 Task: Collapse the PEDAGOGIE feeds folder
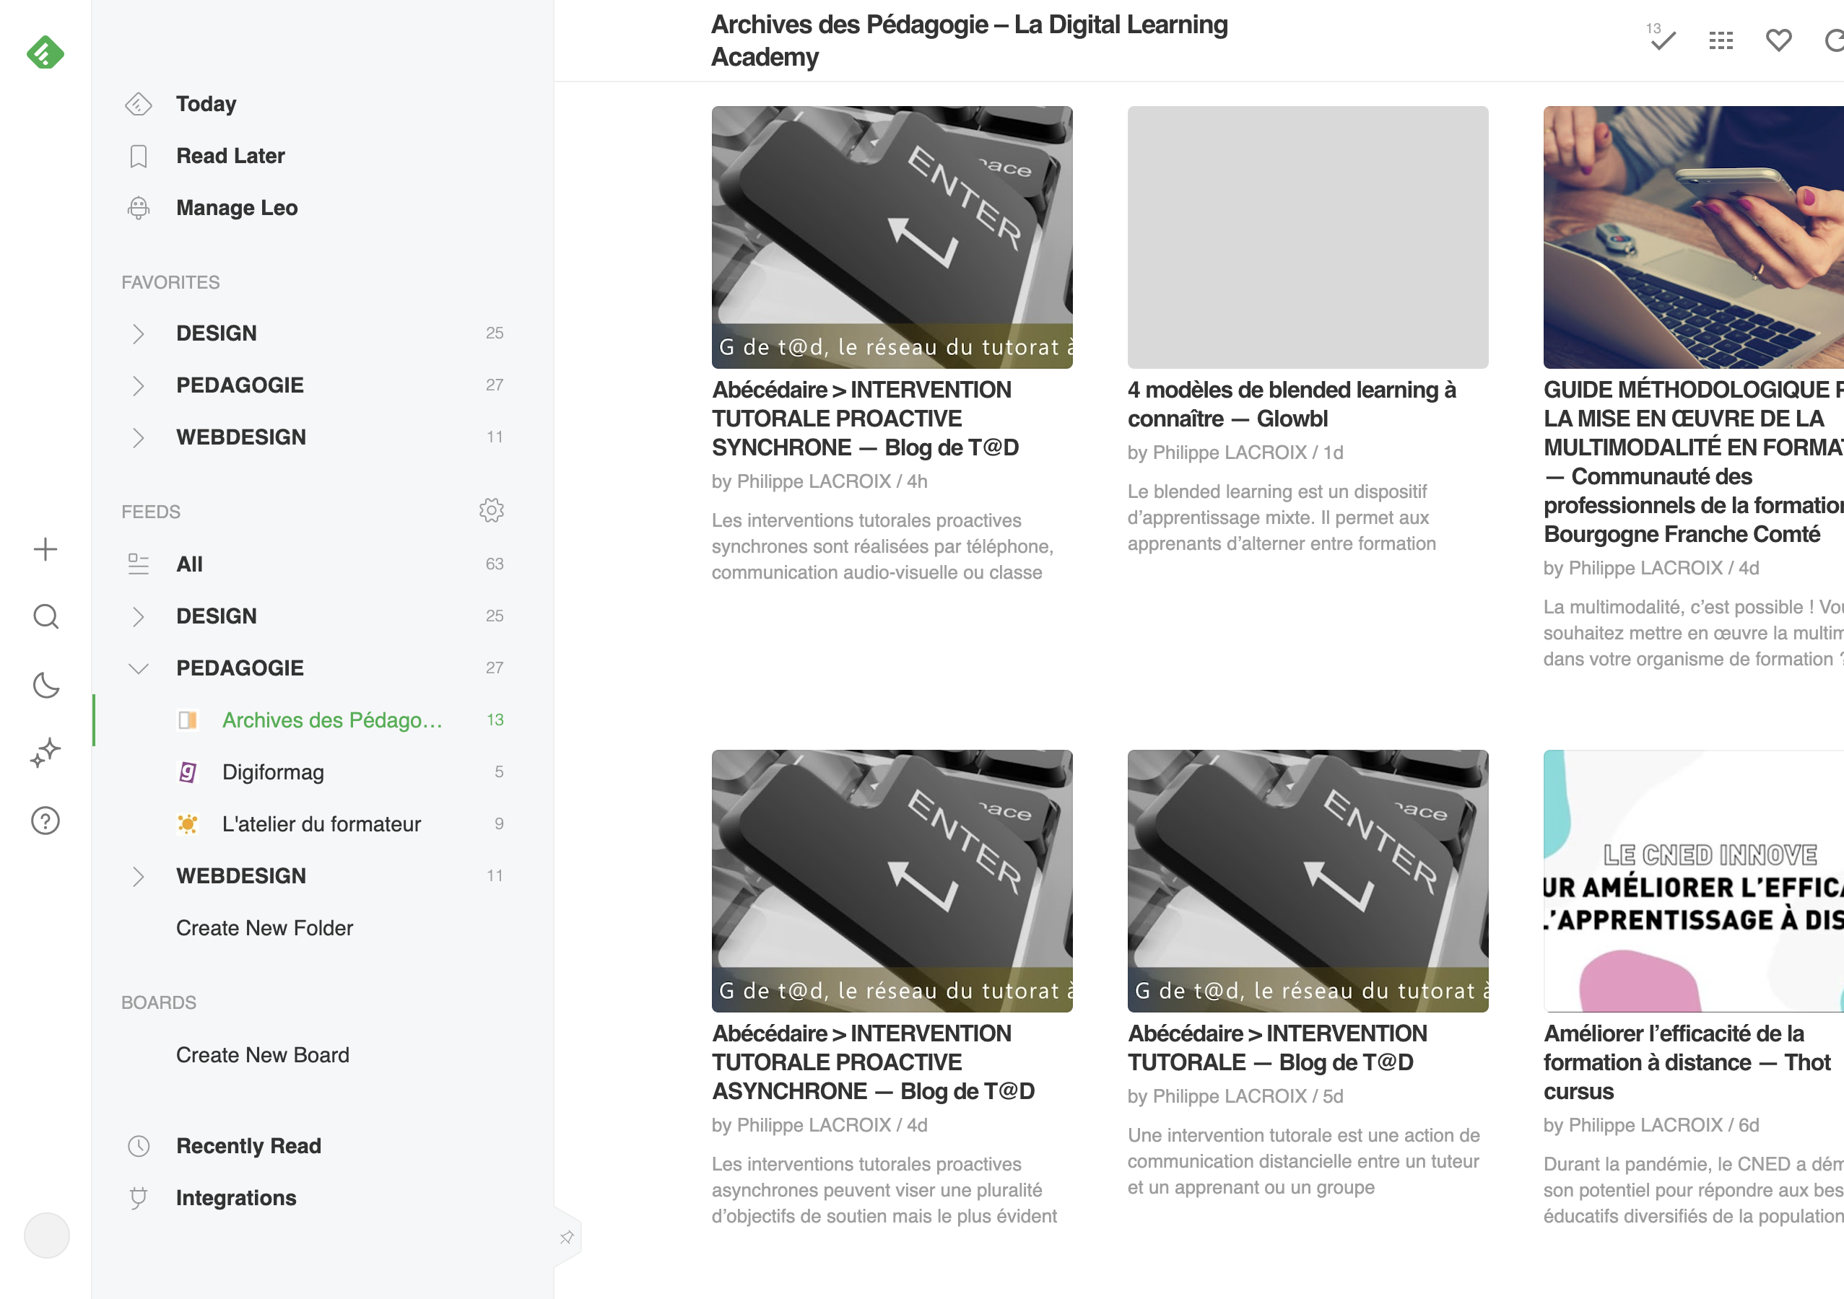(138, 668)
